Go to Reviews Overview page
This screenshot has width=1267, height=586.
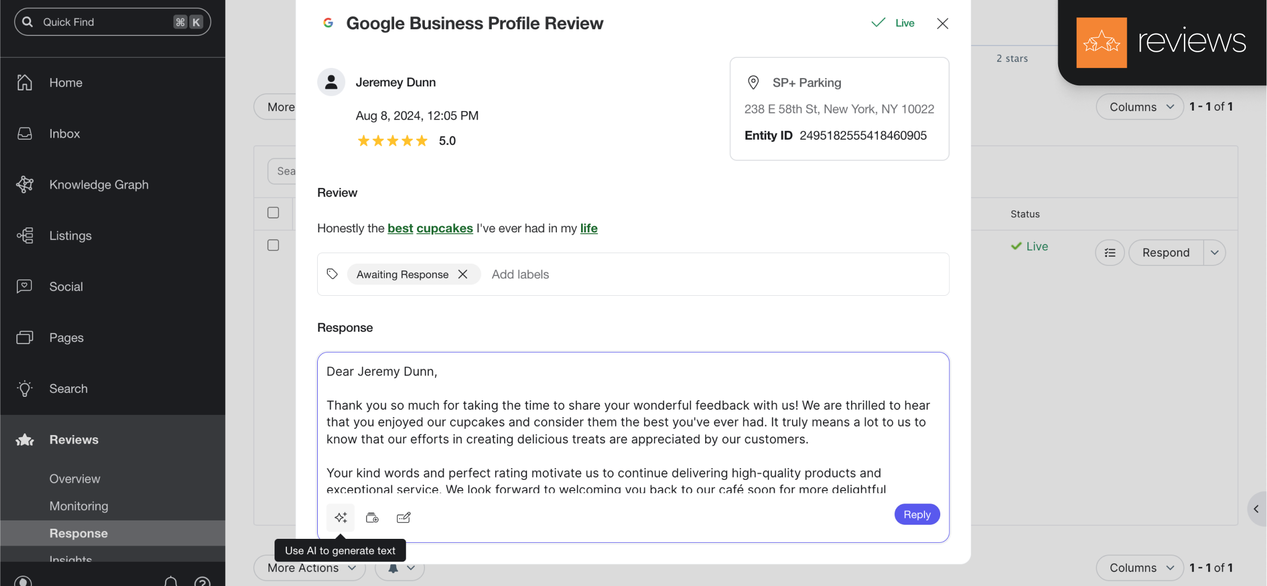tap(75, 479)
